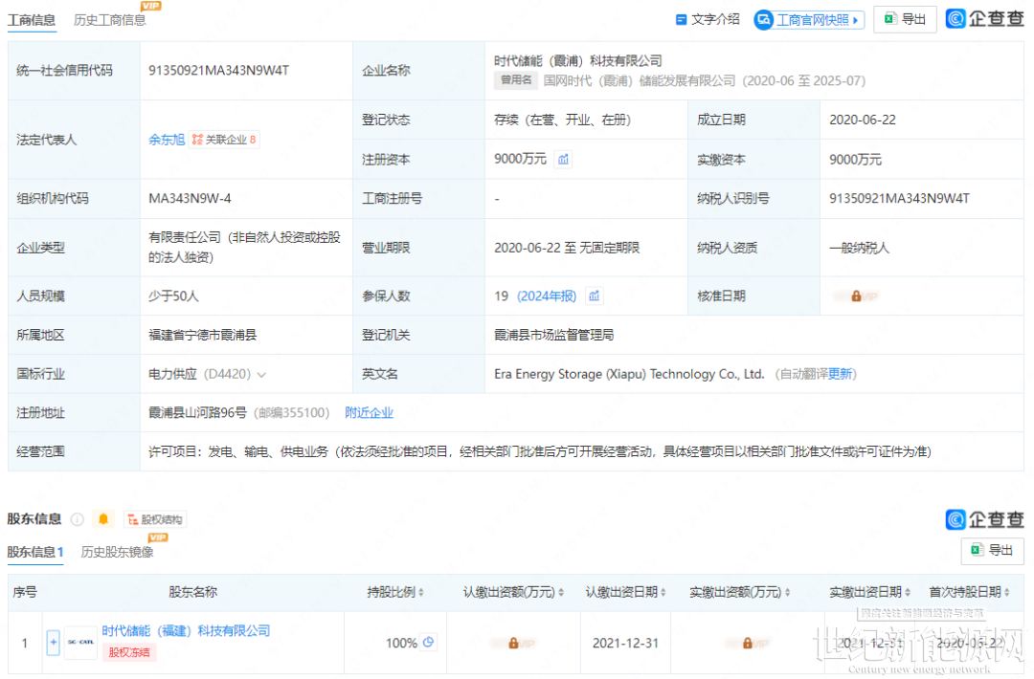Click the SC-CATL shareholder logo thumbnail
Image resolution: width=1034 pixels, height=679 pixels.
80,643
